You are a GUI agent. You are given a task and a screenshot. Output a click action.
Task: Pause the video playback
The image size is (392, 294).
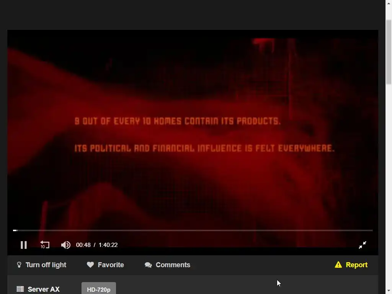24,245
